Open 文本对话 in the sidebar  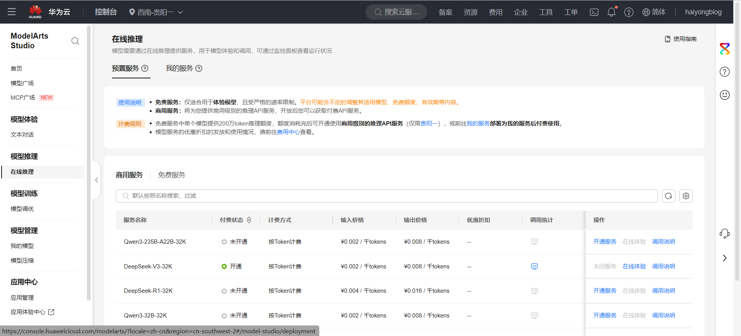coord(22,135)
